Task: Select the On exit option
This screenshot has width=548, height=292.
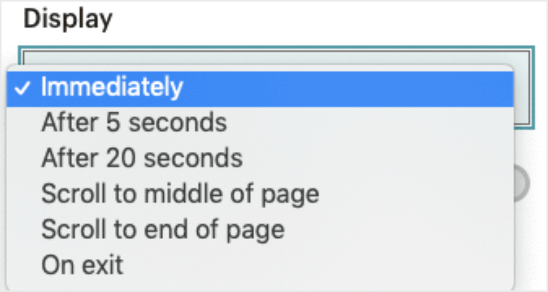Action: point(82,265)
